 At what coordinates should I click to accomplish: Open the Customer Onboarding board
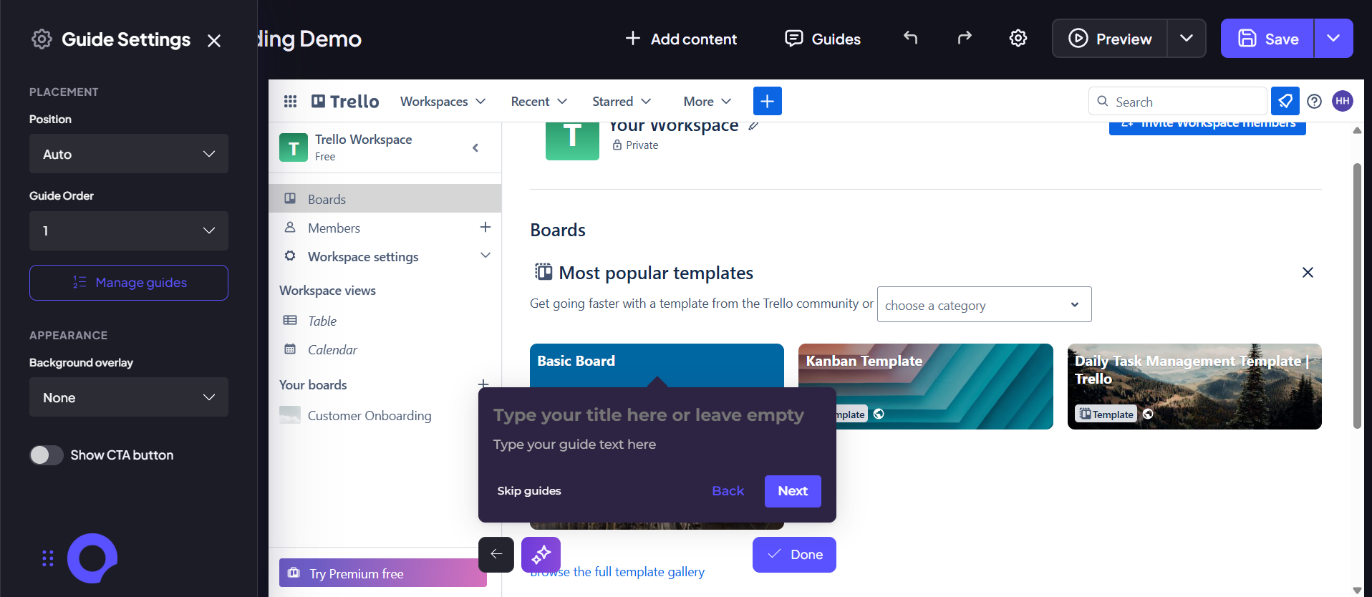pyautogui.click(x=369, y=415)
